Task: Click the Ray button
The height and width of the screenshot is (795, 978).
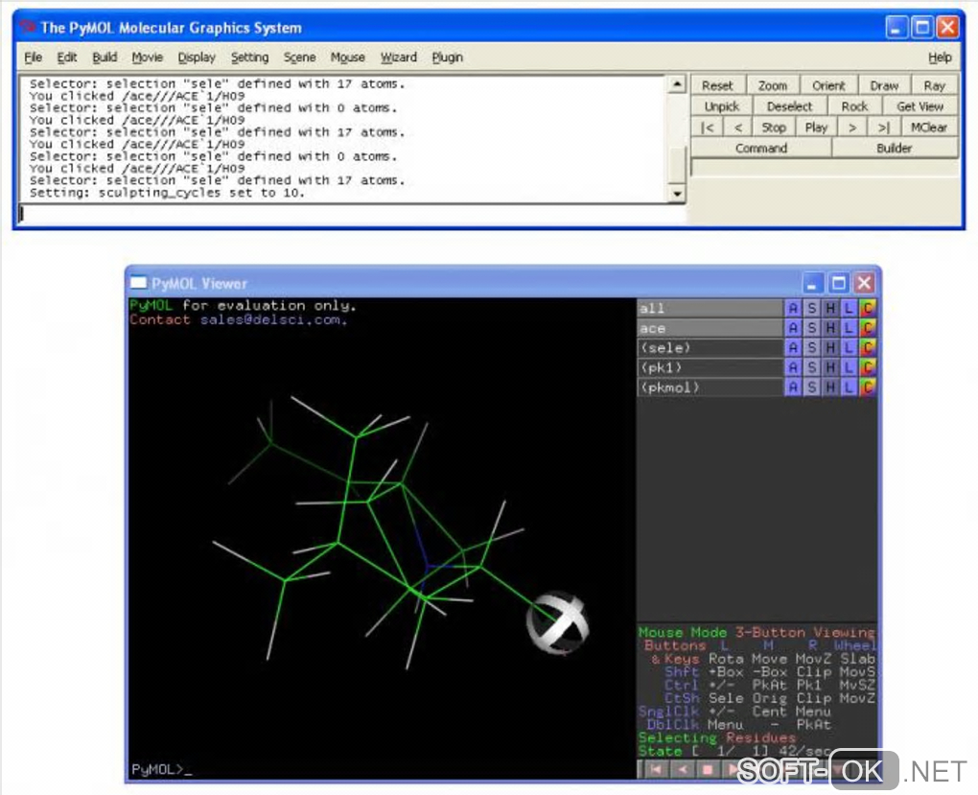Action: coord(934,85)
